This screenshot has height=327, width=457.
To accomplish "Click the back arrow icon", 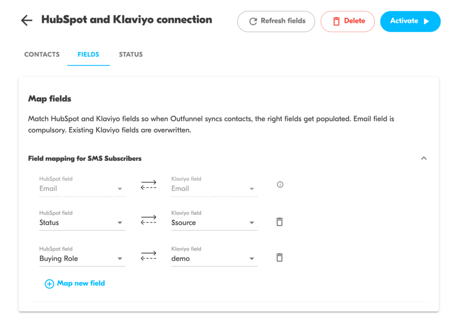I will tap(27, 21).
